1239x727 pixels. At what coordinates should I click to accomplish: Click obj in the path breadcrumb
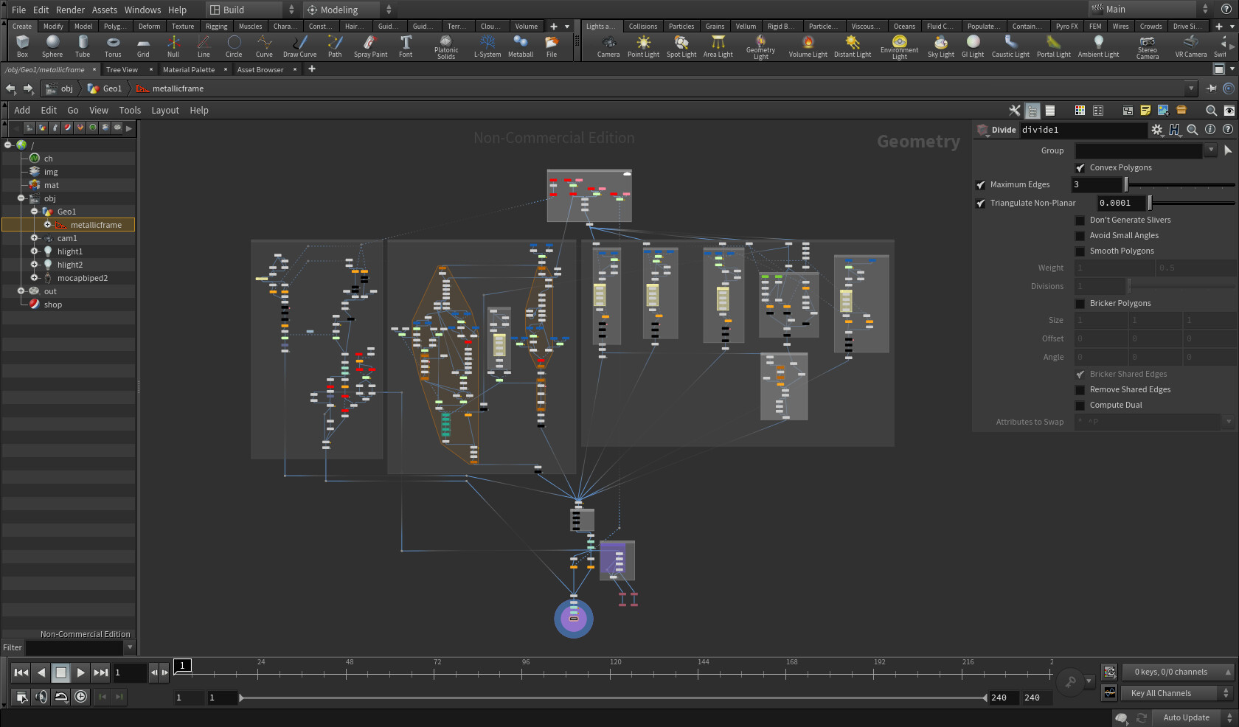[66, 88]
